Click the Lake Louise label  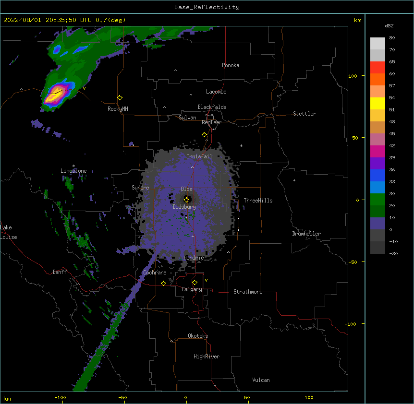[x=9, y=232]
